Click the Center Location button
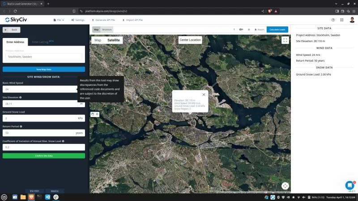The width and height of the screenshot is (358, 201). [190, 40]
